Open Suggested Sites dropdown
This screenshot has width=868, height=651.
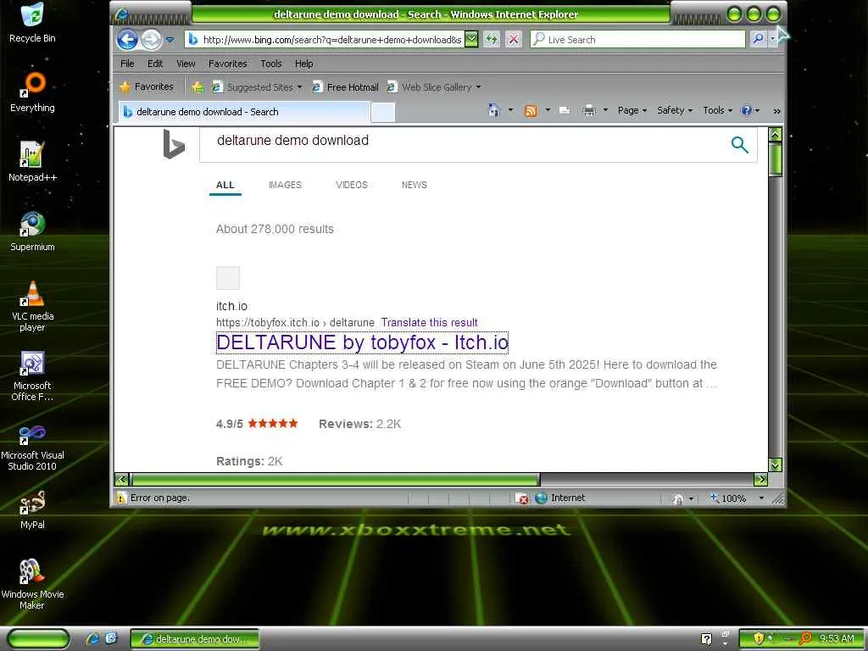[x=257, y=87]
